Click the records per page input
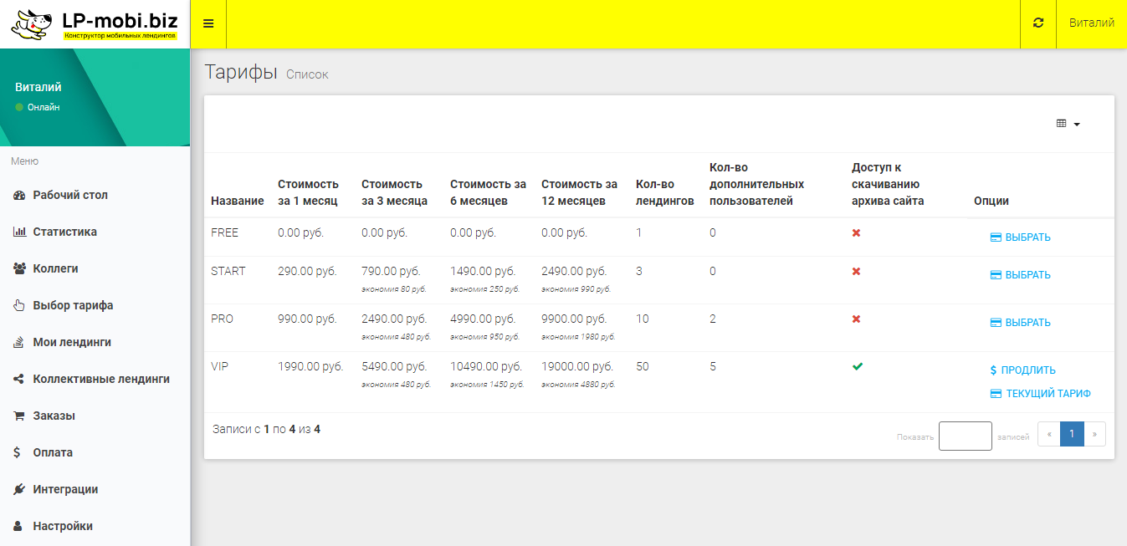 (965, 436)
